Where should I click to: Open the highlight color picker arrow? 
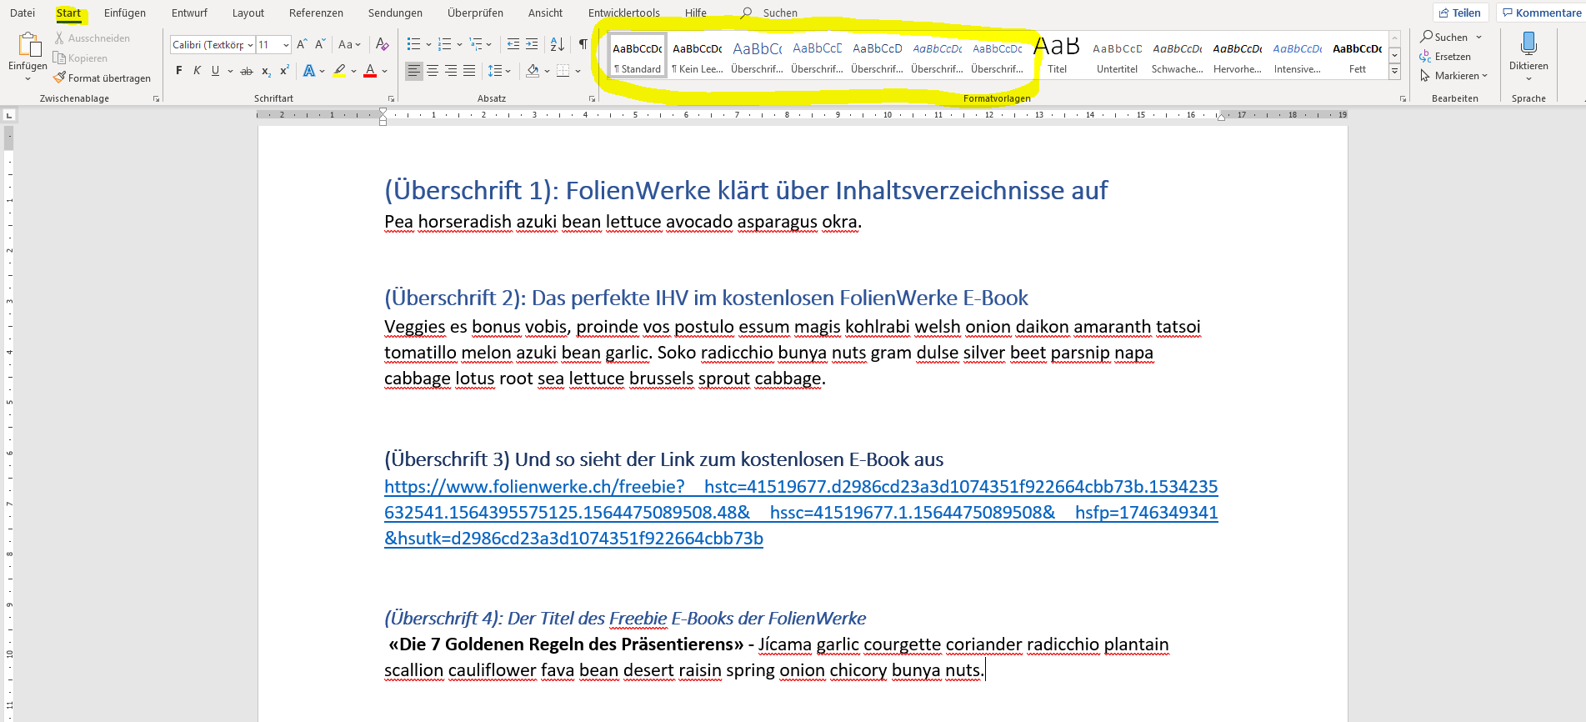[x=353, y=72]
